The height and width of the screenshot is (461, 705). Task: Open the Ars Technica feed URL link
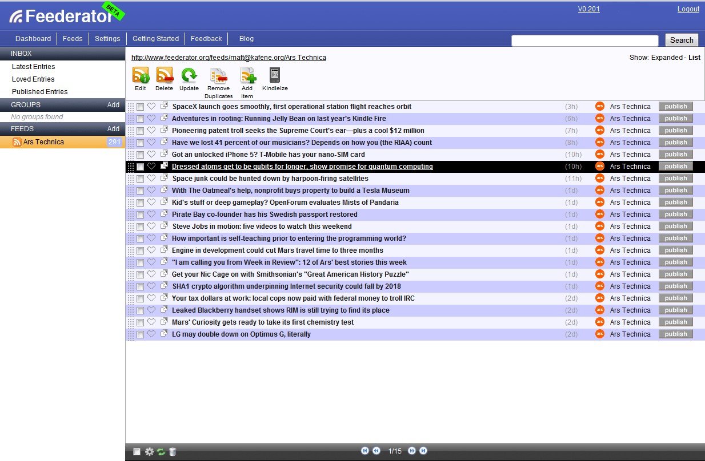click(x=229, y=58)
